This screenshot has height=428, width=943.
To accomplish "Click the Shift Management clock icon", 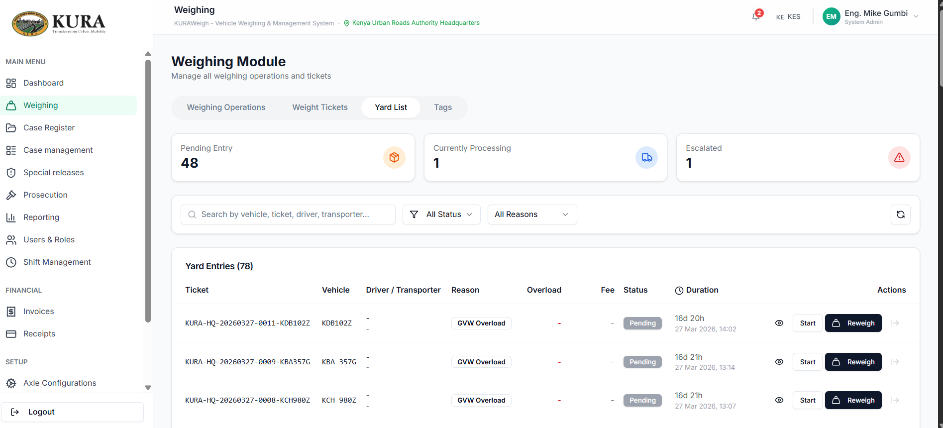I will click(x=11, y=262).
